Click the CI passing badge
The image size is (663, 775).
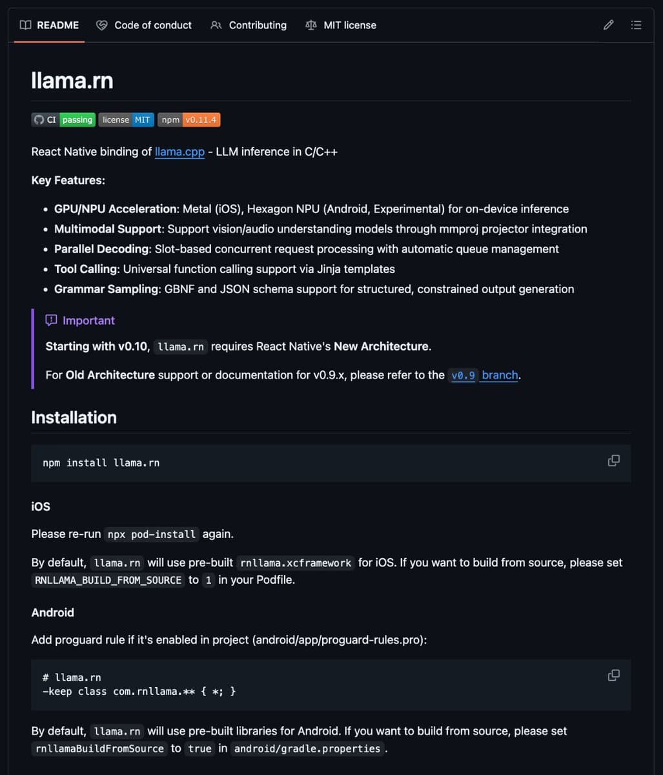63,119
